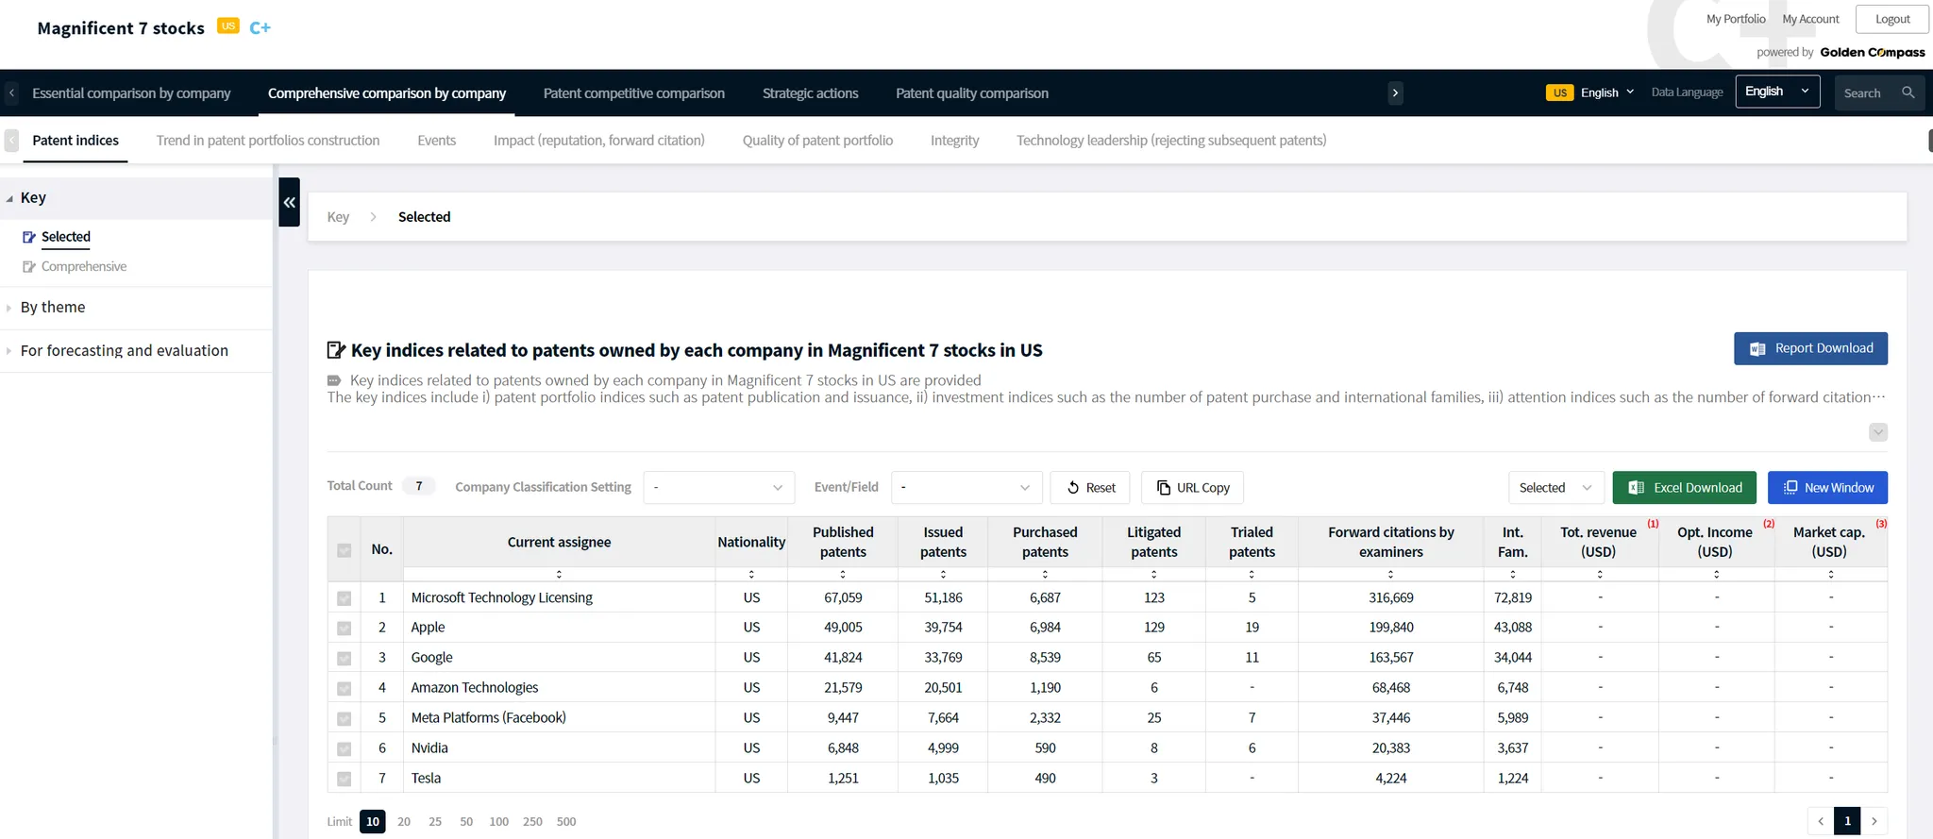Click the search magnifier icon
Image resolution: width=1933 pixels, height=839 pixels.
tap(1908, 92)
